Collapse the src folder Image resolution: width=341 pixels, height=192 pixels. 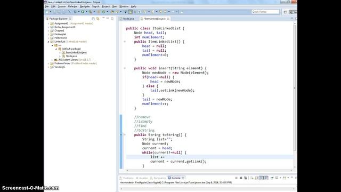(52, 45)
